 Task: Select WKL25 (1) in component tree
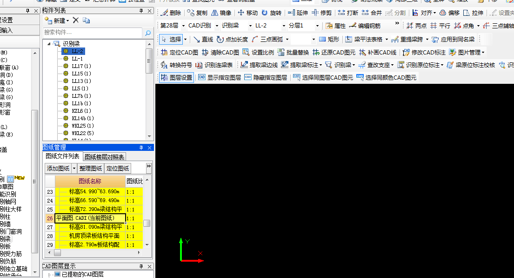coord(83,126)
